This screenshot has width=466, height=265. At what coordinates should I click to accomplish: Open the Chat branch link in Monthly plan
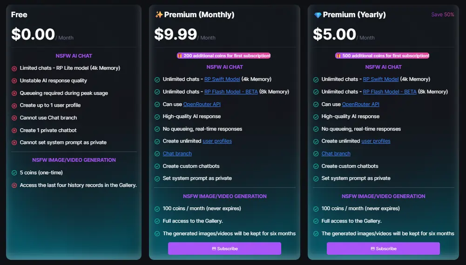[x=177, y=154]
